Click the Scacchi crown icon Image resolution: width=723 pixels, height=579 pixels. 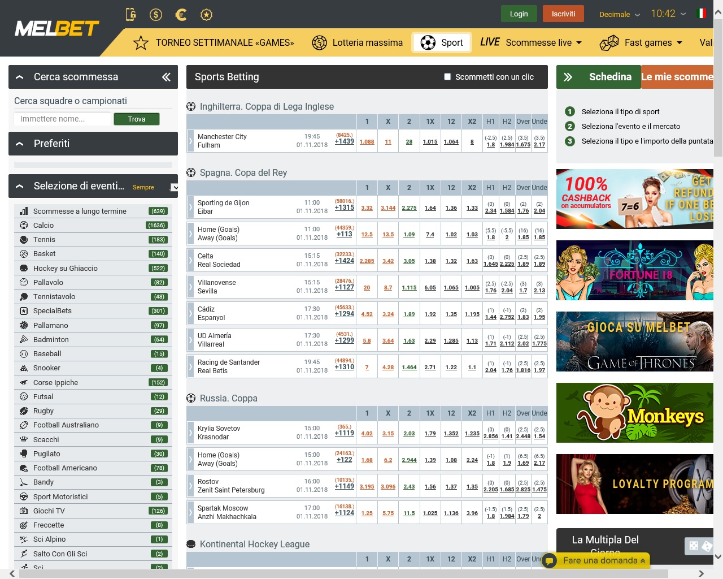pos(24,439)
